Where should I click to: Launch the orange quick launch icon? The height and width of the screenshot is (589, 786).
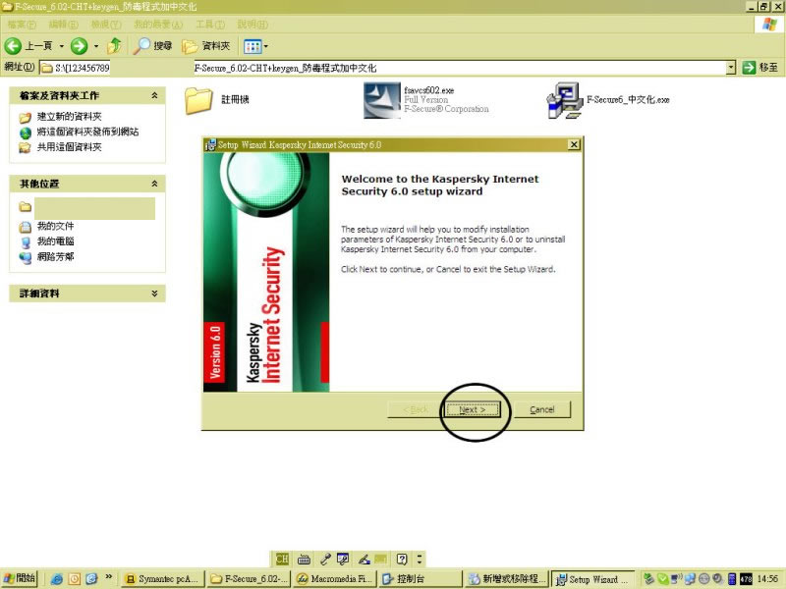coord(75,579)
